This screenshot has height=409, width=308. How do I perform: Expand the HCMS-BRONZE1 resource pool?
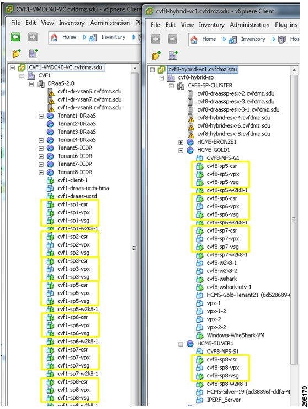[181, 143]
